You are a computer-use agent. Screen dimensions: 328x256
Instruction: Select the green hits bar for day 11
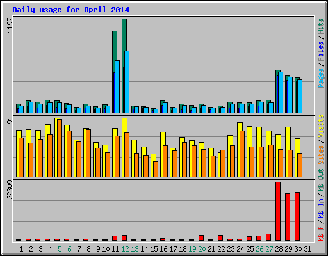coord(115,45)
